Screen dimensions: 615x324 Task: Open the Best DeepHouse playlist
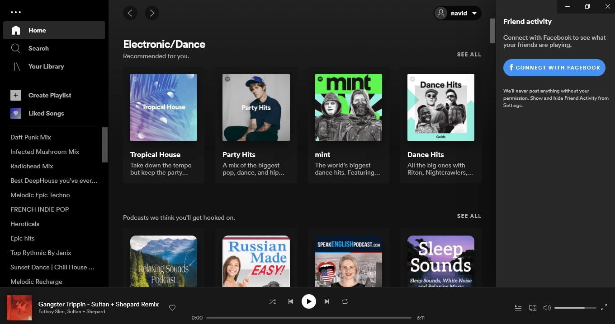click(54, 181)
